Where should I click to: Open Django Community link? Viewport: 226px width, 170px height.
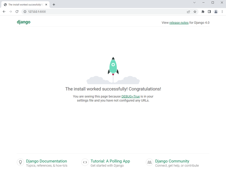point(172,161)
